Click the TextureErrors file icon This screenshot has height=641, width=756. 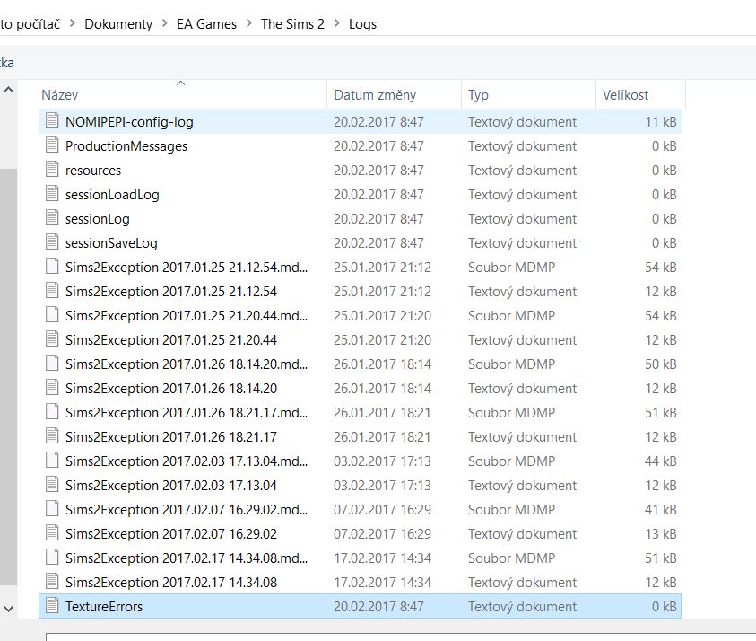[x=51, y=606]
